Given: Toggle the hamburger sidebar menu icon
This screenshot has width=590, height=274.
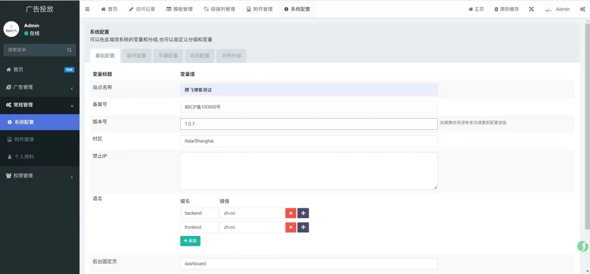Looking at the screenshot, I should click(88, 9).
